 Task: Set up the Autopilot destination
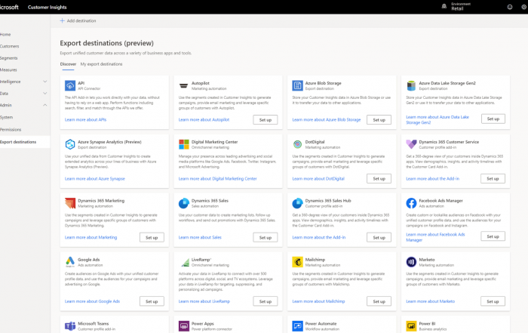tap(266, 120)
